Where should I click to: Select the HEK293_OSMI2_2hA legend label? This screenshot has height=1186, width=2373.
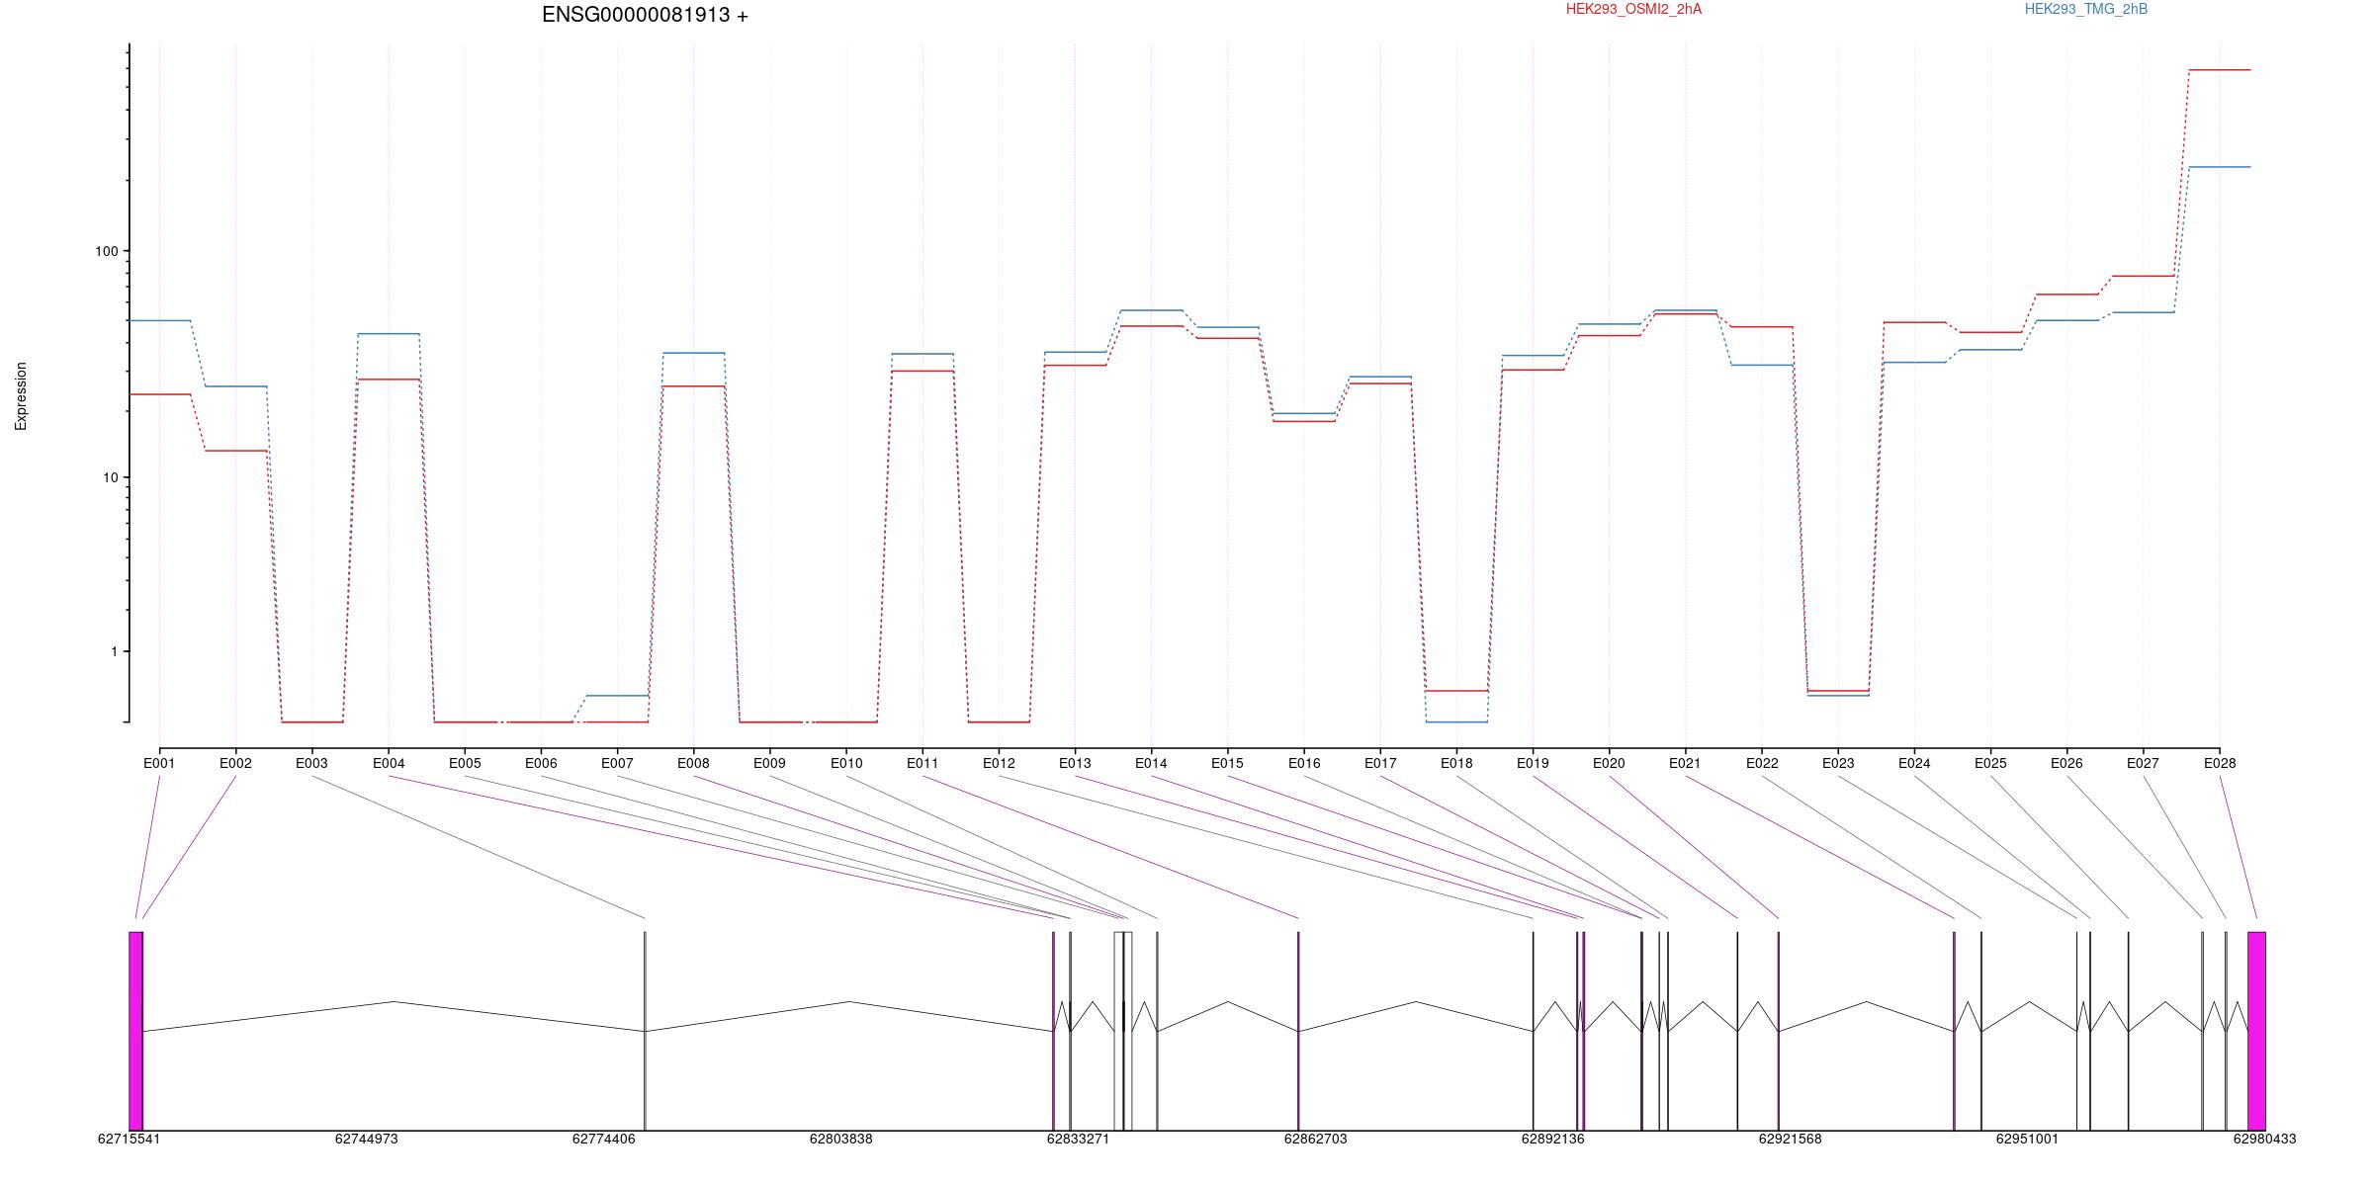1633,9
